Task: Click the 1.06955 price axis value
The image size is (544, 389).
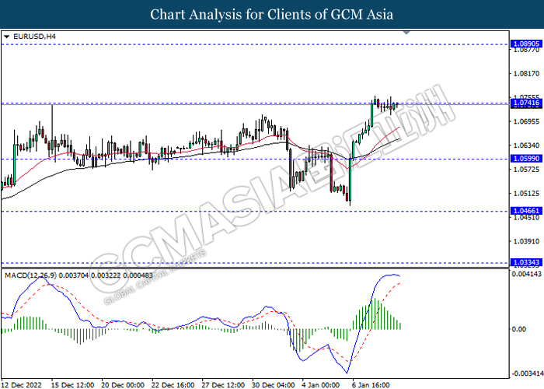Action: pos(526,121)
